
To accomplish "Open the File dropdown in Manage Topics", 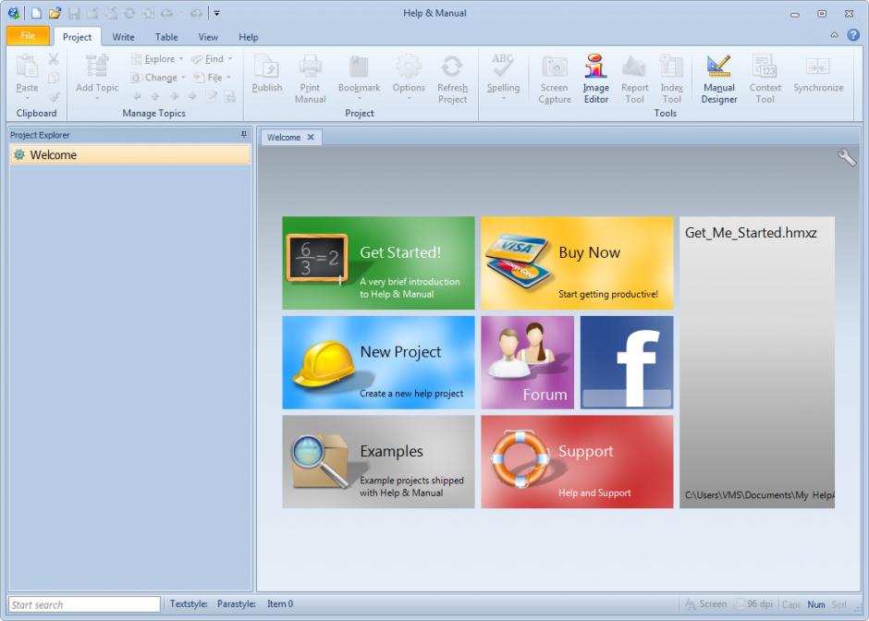I will coord(212,78).
